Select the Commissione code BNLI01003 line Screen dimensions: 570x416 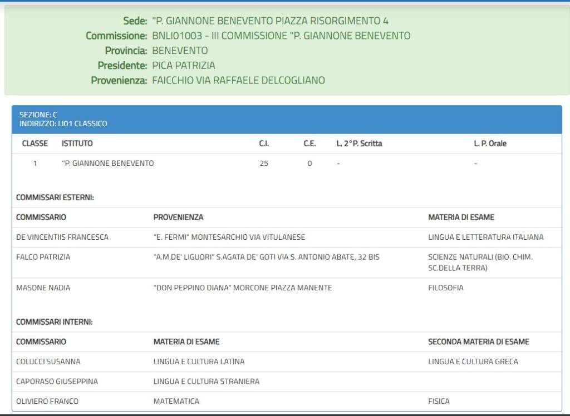[281, 36]
